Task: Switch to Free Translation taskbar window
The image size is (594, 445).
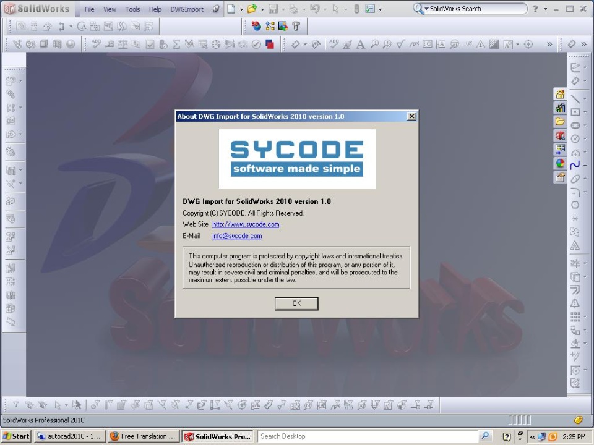Action: tap(143, 436)
